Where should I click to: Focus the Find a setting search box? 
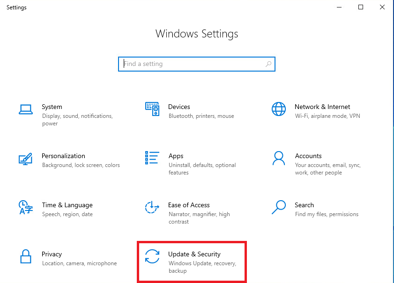(197, 64)
